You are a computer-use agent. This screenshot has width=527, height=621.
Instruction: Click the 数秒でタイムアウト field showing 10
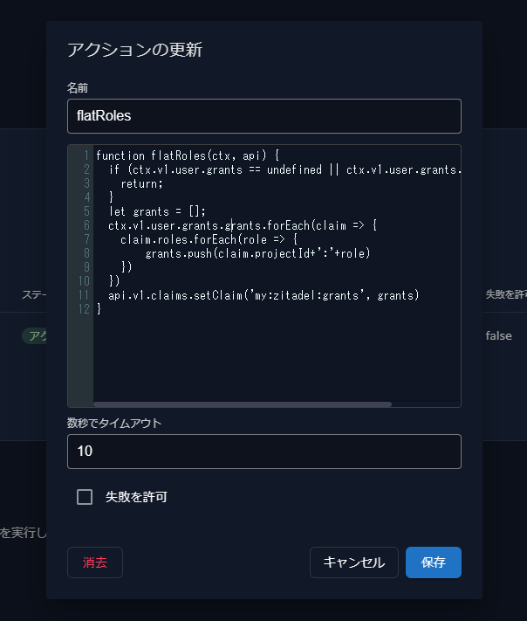[x=263, y=452]
